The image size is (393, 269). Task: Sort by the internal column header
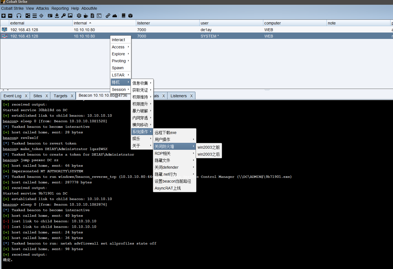tap(104, 23)
